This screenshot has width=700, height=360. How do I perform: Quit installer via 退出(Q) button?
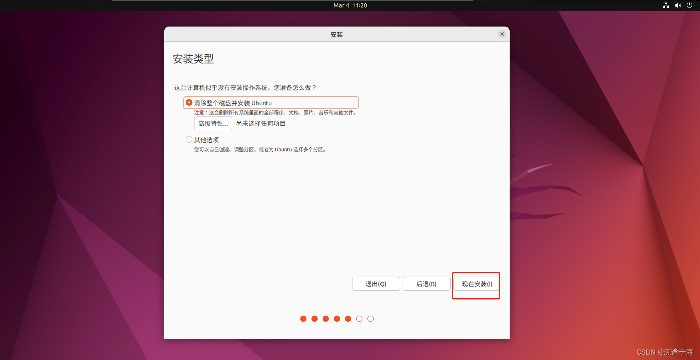point(376,284)
